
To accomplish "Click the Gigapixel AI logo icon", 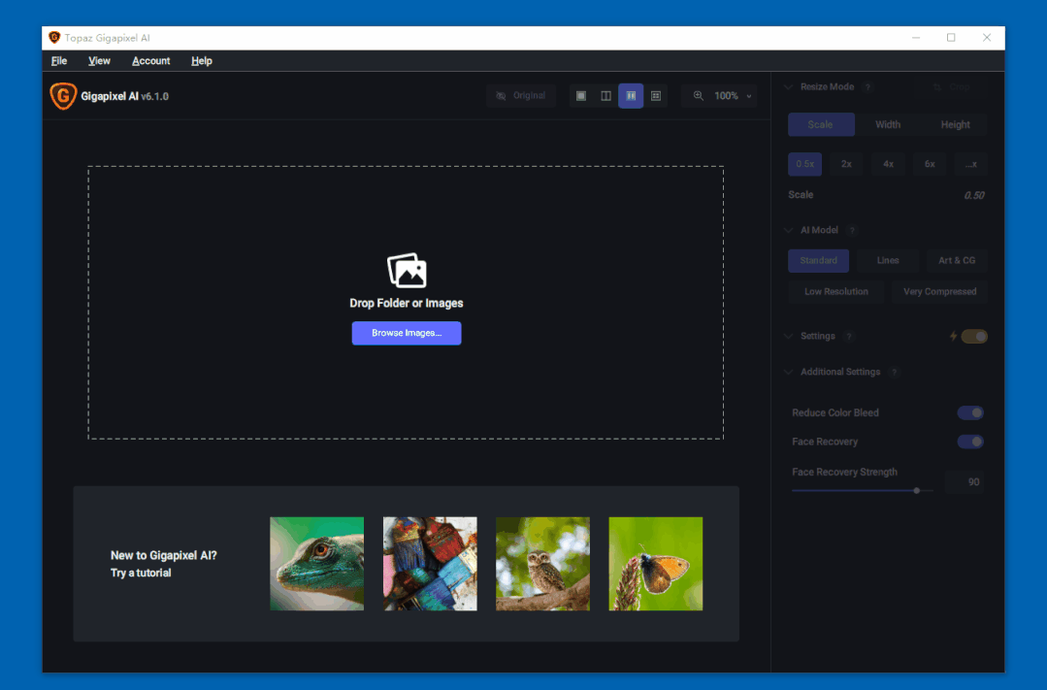I will (63, 95).
